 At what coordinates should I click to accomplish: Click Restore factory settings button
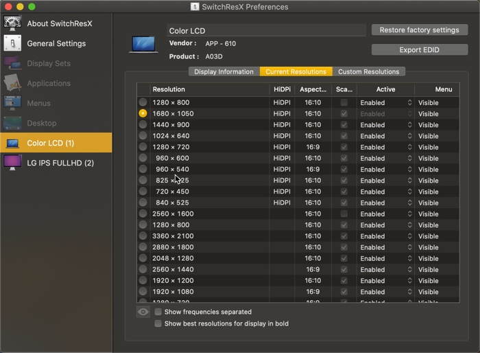[x=420, y=30]
